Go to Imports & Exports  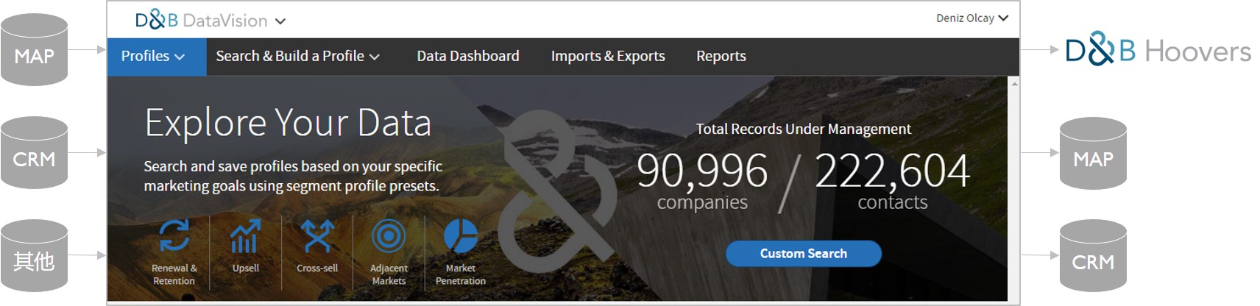pos(607,57)
